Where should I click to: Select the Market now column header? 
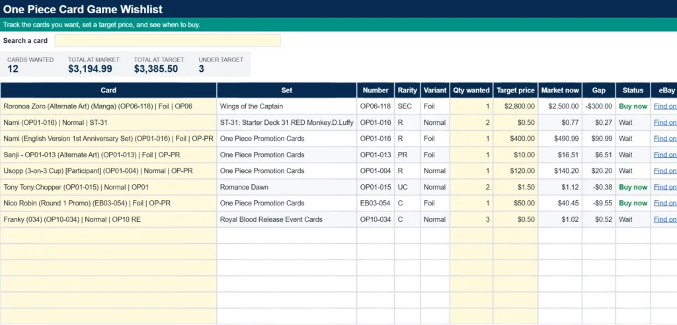tap(560, 90)
